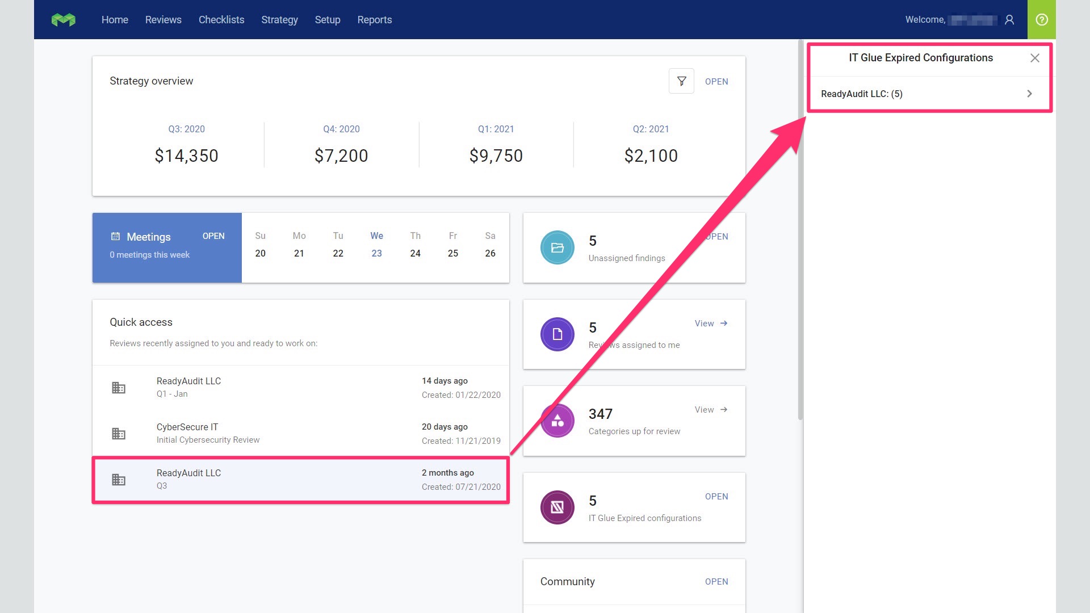Image resolution: width=1090 pixels, height=613 pixels.
Task: Open the Setup menu item
Action: pos(328,20)
